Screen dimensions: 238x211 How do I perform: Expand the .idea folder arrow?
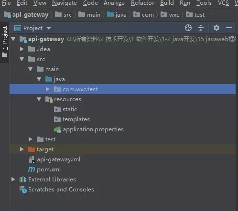tap(22, 49)
